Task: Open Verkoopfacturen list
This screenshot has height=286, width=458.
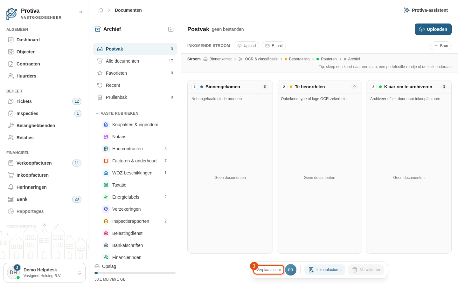Action: tap(45, 163)
